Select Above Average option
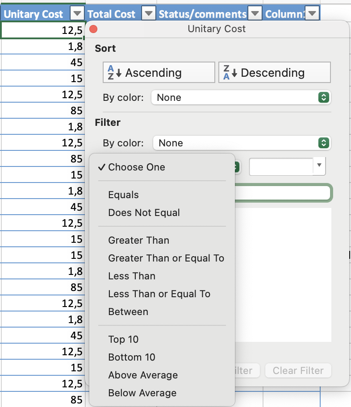 [143, 375]
